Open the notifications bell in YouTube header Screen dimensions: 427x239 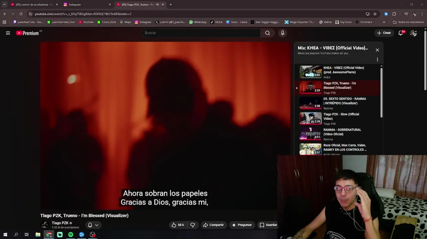(401, 33)
